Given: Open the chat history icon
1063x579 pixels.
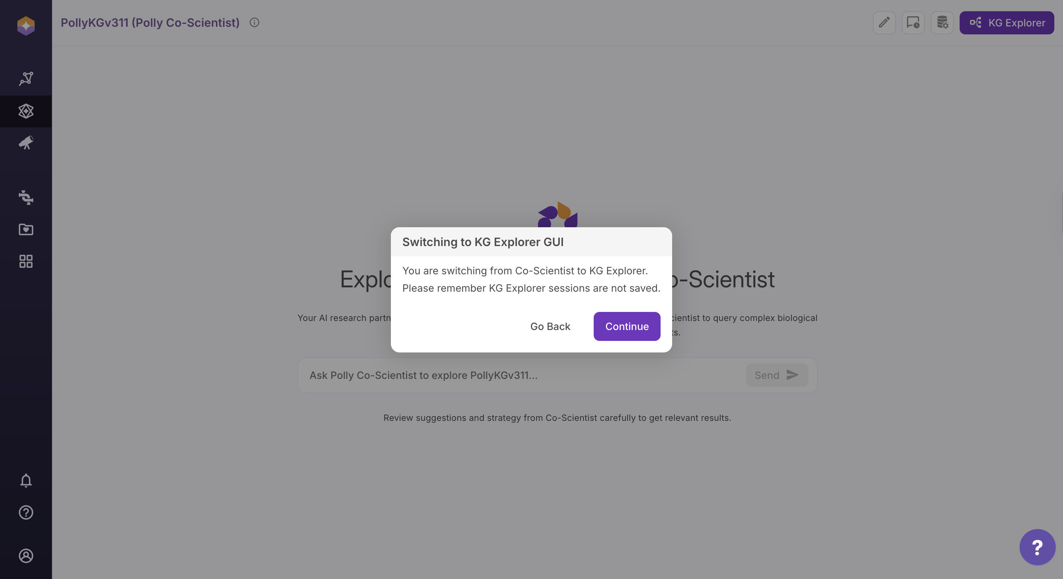Looking at the screenshot, I should (x=913, y=22).
